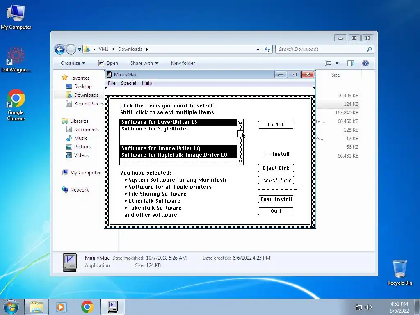
Task: Select Software for ImageWriter LQ item
Action: [178, 148]
